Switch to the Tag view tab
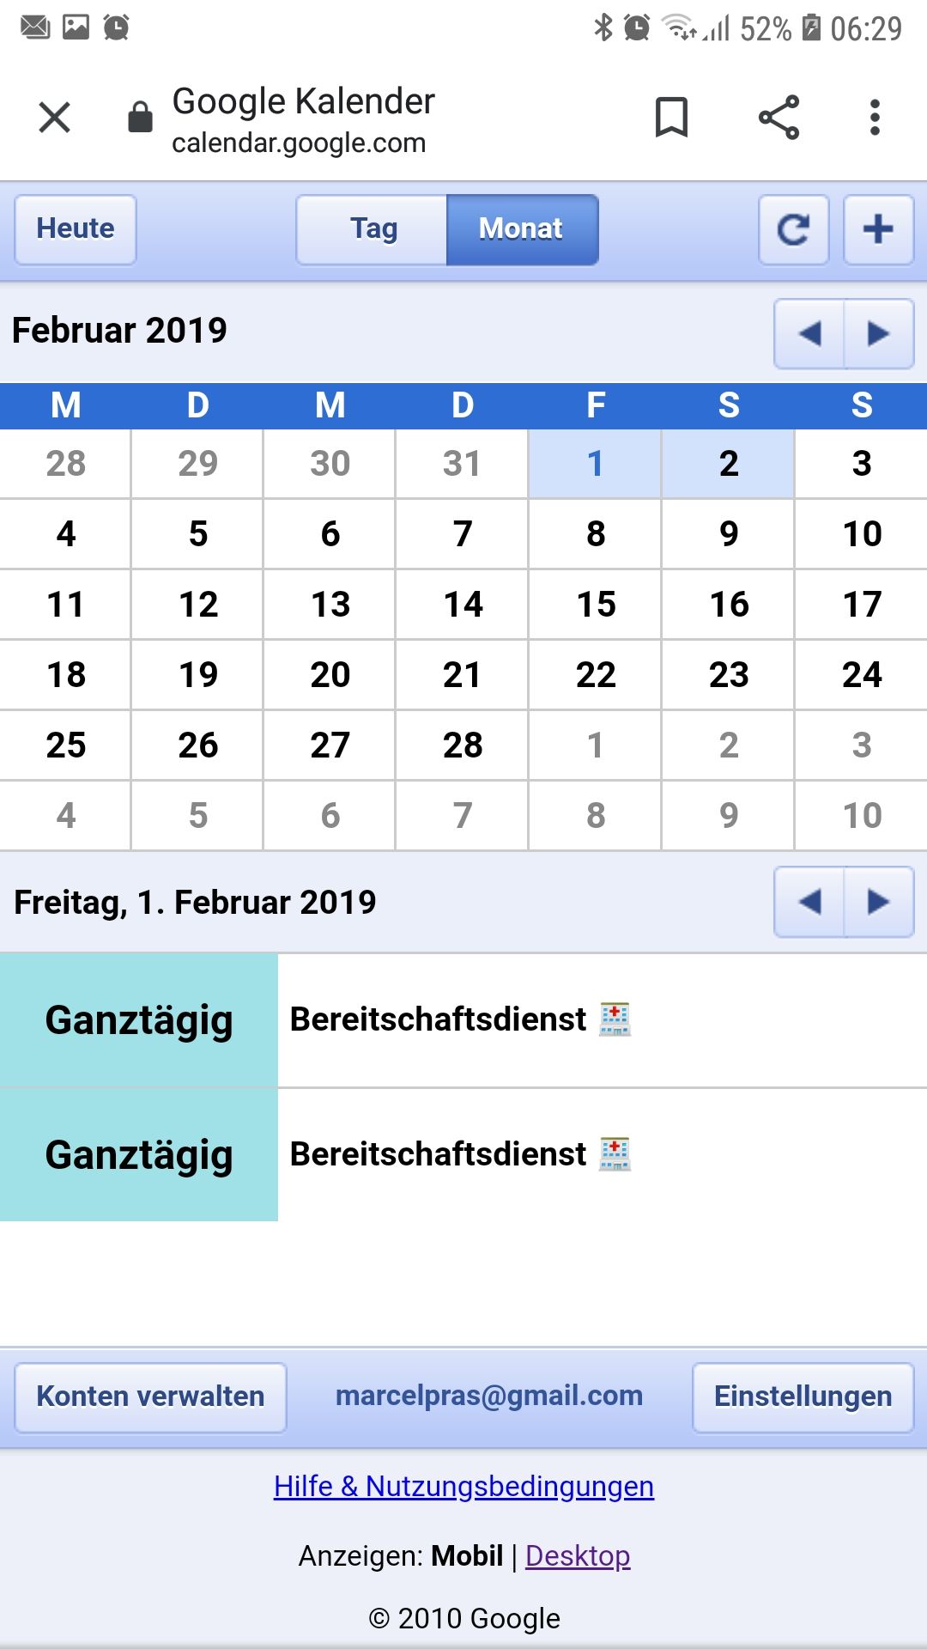Viewport: 927px width, 1649px height. pos(373,229)
